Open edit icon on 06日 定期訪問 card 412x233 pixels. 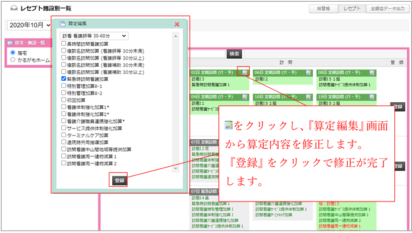coord(309,73)
